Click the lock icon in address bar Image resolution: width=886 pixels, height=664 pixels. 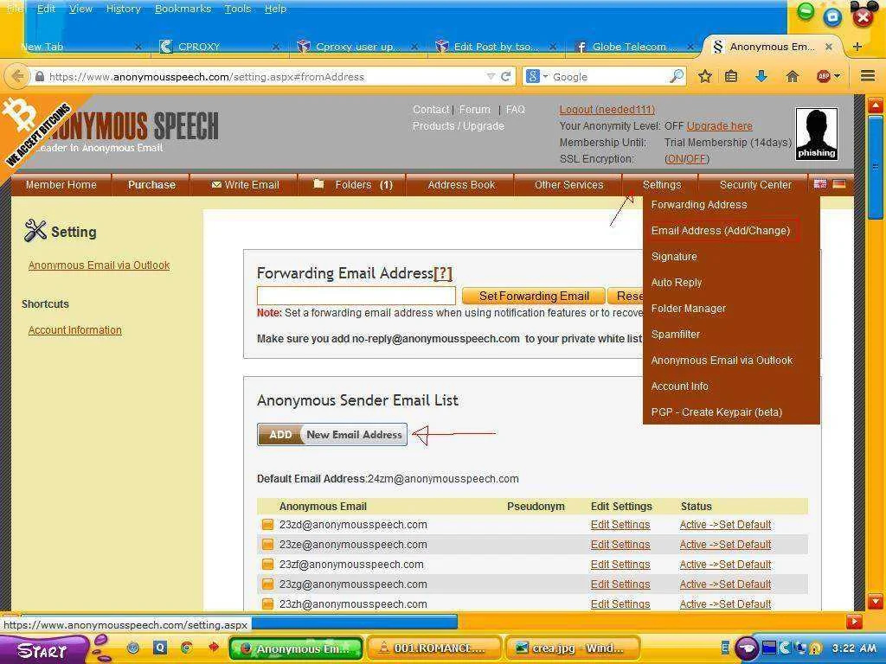tap(39, 77)
